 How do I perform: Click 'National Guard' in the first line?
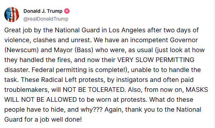[x=77, y=30]
